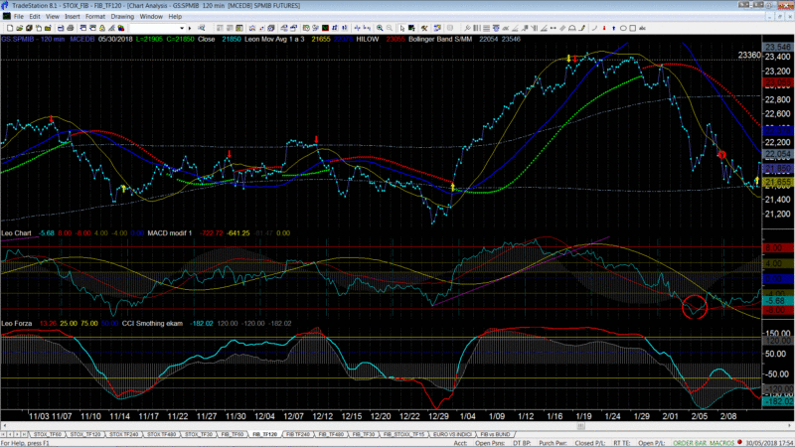Image resolution: width=795 pixels, height=447 pixels.
Task: Click the colored blocks icon
Action: tap(120, 29)
